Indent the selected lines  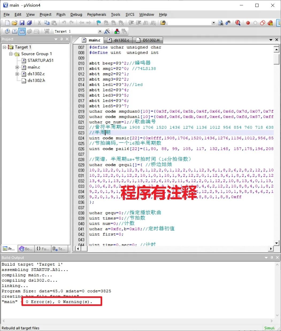click(x=131, y=23)
